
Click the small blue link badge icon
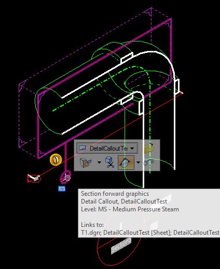point(62,189)
